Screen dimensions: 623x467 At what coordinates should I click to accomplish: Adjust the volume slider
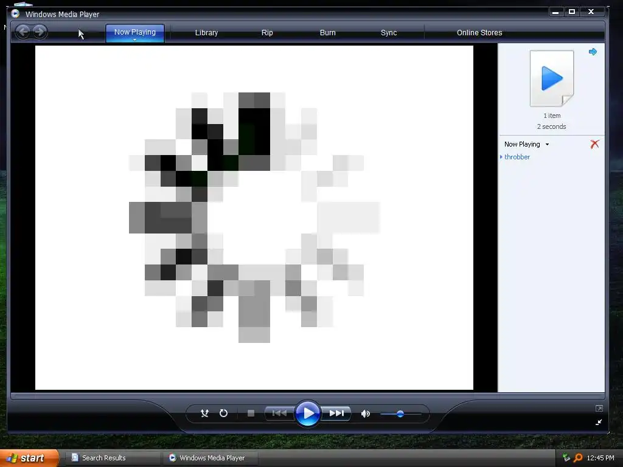(400, 413)
